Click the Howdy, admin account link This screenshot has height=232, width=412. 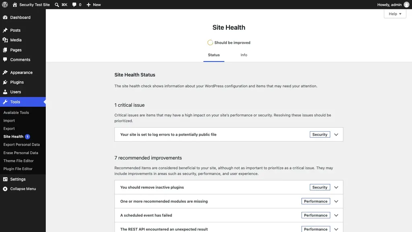(x=389, y=5)
